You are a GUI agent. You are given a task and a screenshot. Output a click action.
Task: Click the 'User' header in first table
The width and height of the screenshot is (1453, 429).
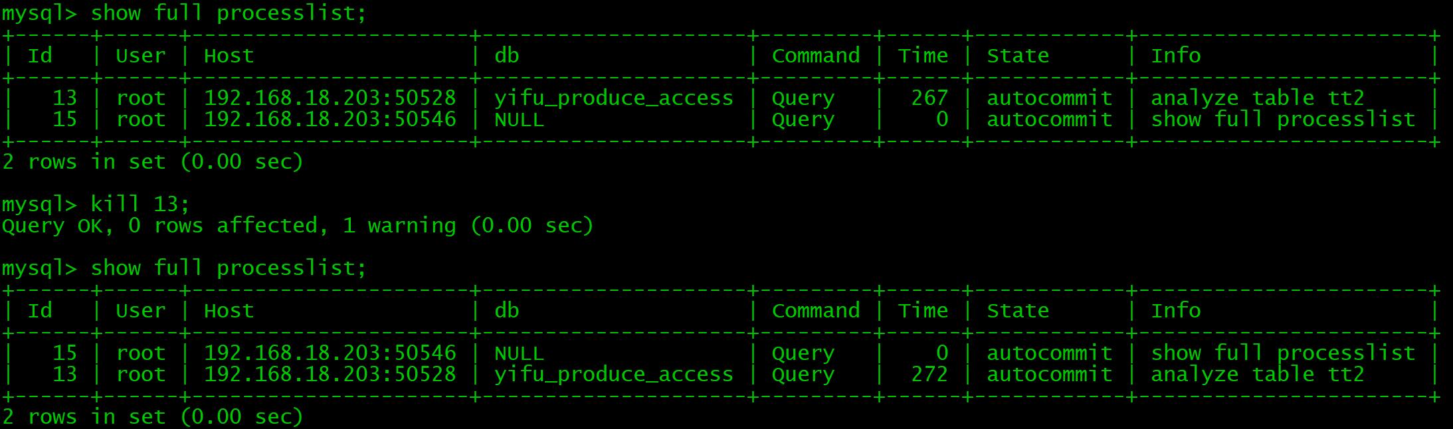140,56
